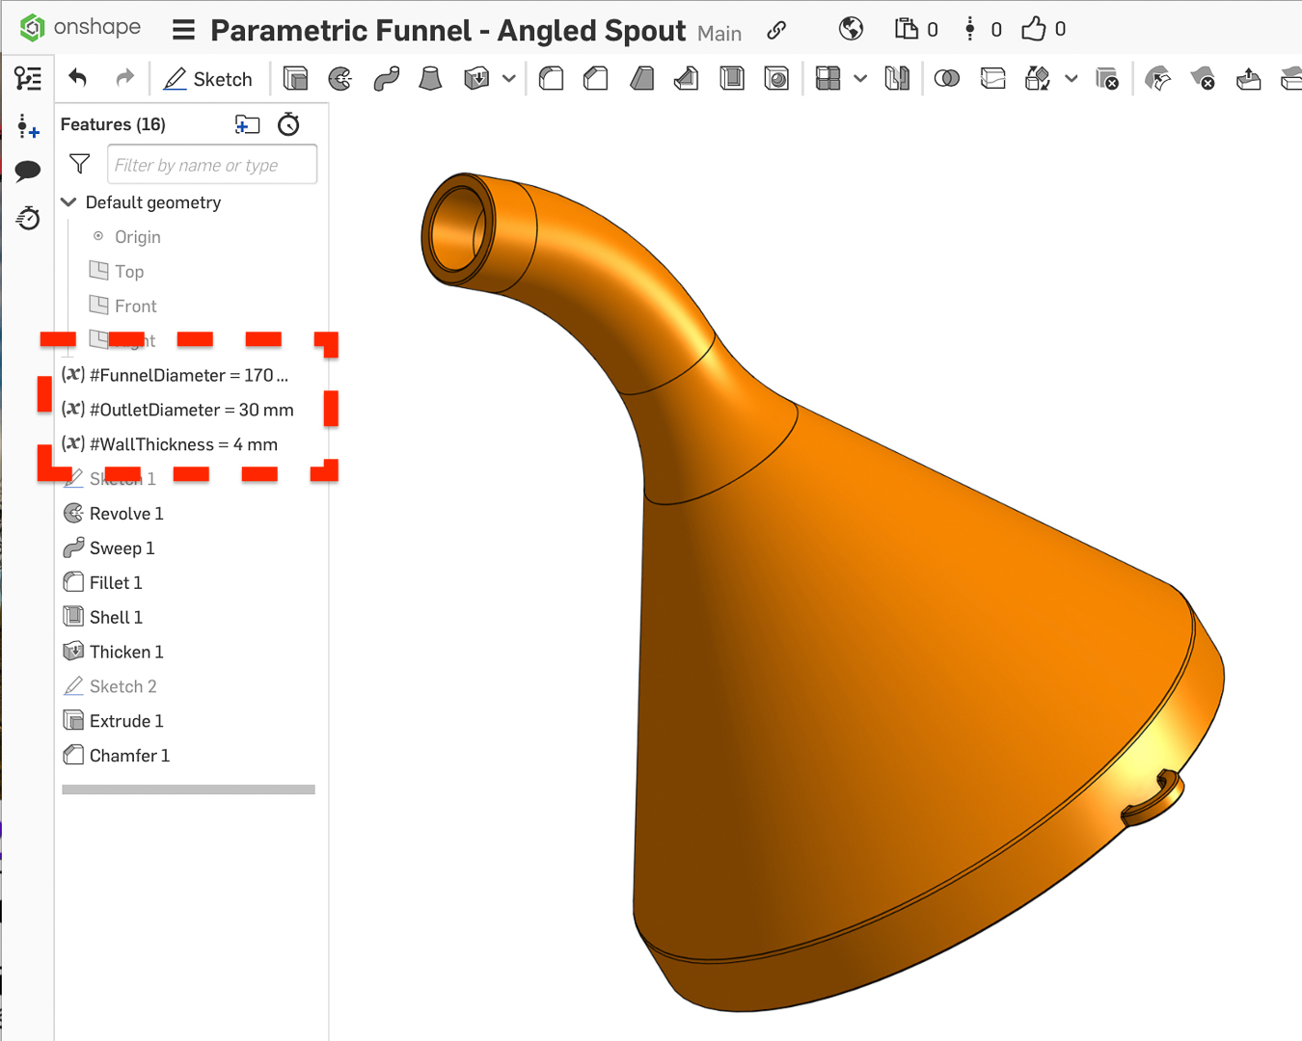Open the Thicken tool dropdown arrow
The width and height of the screenshot is (1302, 1041).
(x=509, y=79)
